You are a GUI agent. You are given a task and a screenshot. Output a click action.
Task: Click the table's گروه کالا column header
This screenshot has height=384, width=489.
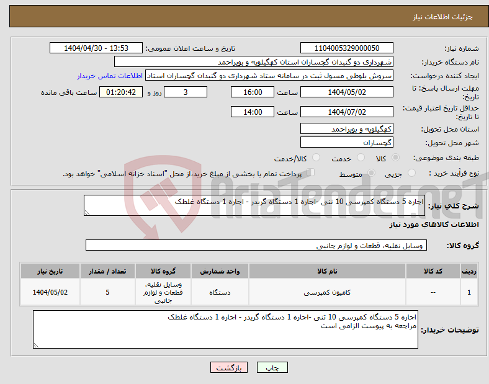(x=163, y=271)
